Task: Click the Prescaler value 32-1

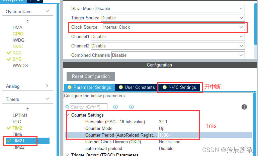Action: (163, 122)
